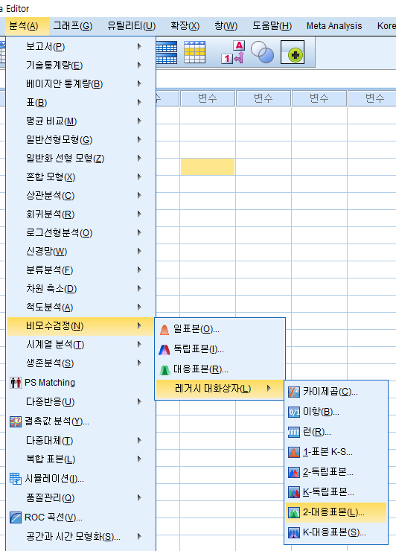Select 로그선형분석(O) menu entry
The image size is (396, 551).
coord(81,232)
